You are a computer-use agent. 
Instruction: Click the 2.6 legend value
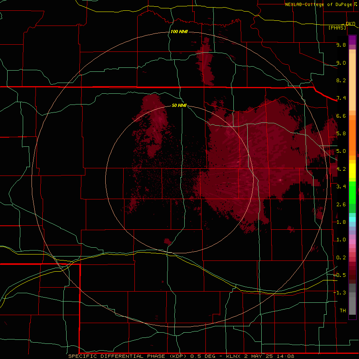point(341,205)
